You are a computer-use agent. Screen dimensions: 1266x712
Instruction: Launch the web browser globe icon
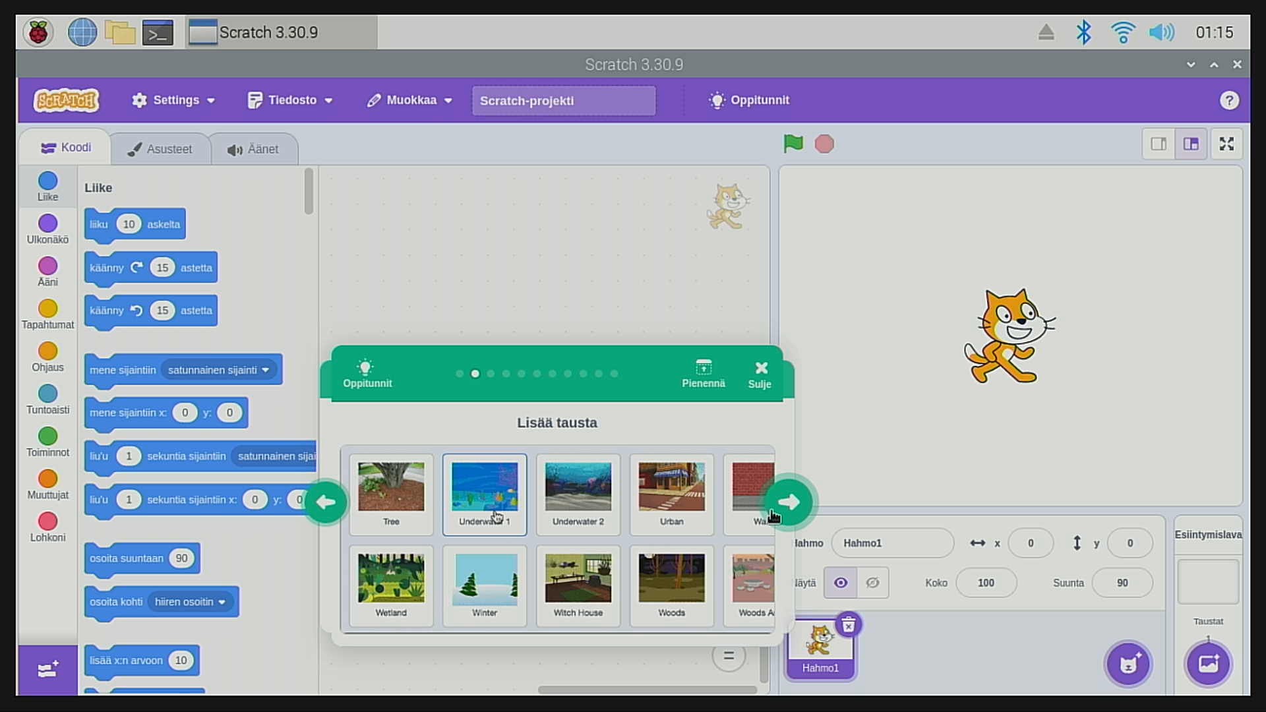[82, 32]
